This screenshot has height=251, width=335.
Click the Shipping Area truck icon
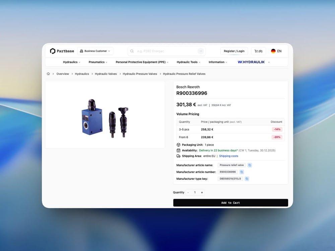[179, 156]
